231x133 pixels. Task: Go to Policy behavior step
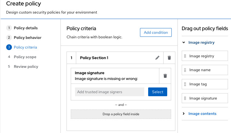coord(28,38)
